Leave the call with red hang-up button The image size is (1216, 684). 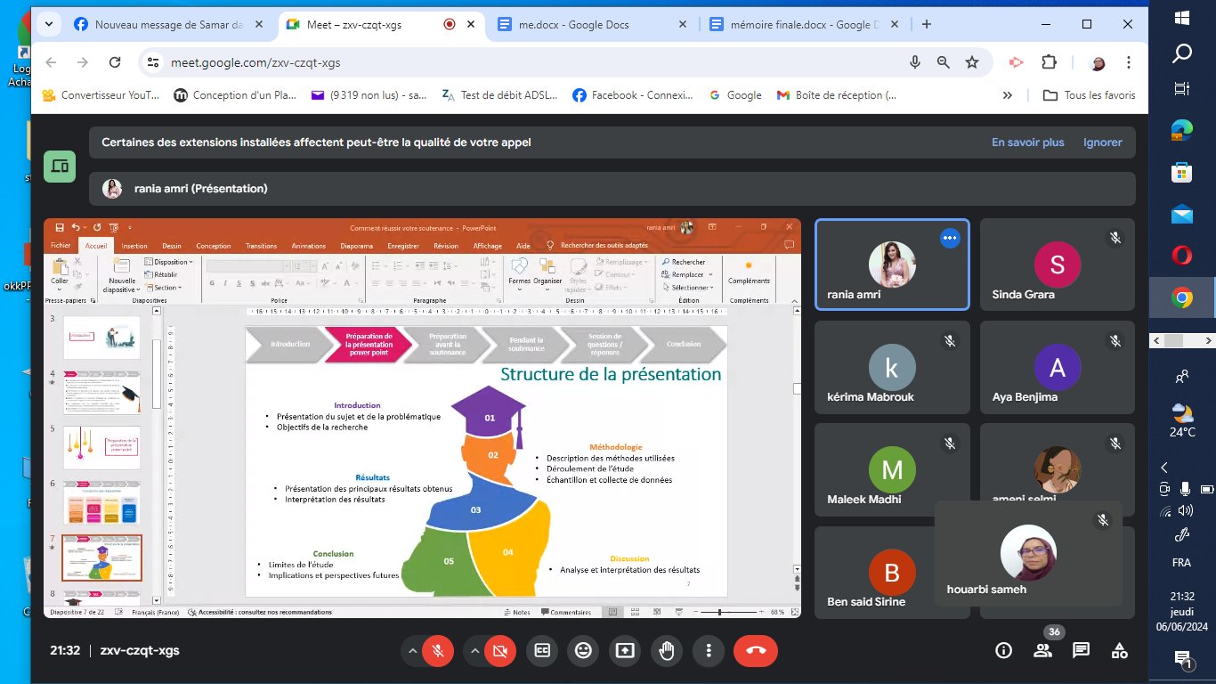(756, 651)
